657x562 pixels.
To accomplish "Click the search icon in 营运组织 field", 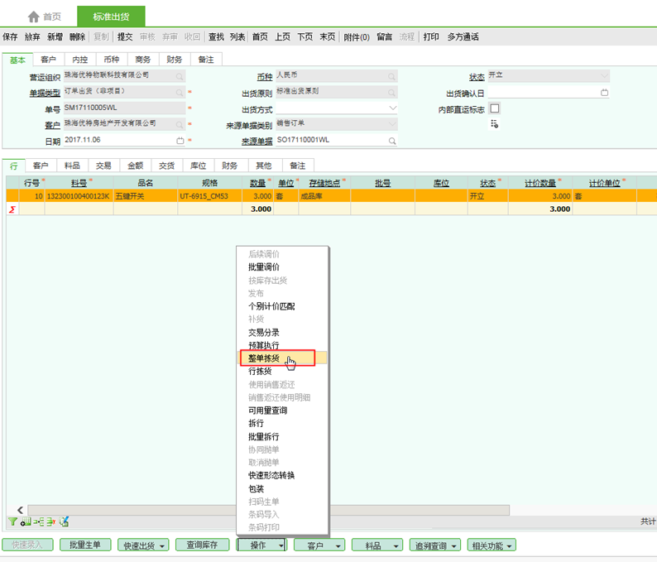I will (x=180, y=75).
